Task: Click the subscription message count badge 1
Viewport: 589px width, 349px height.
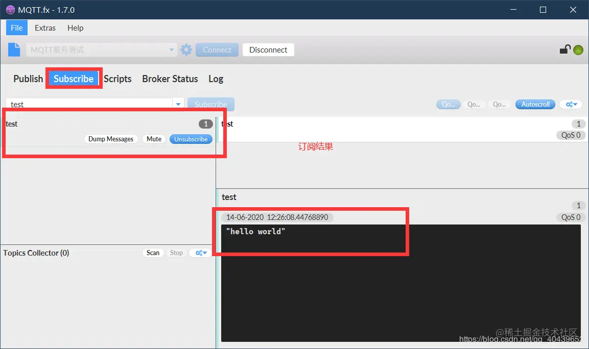Action: [x=205, y=124]
